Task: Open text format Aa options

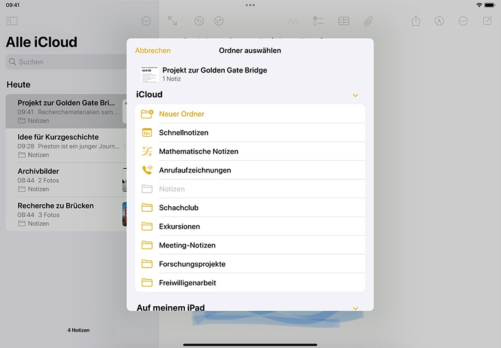Action: 293,21
